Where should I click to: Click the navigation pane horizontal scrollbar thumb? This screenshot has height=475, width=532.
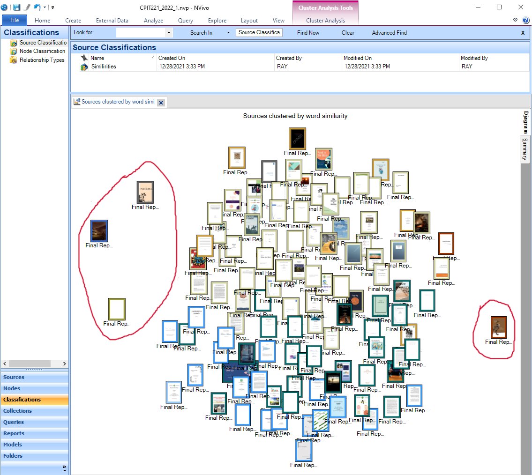[x=30, y=364]
